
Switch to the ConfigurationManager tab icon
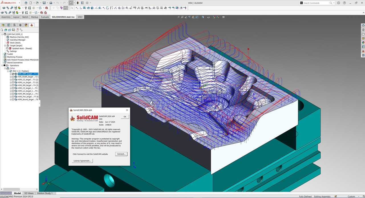click(x=15, y=25)
